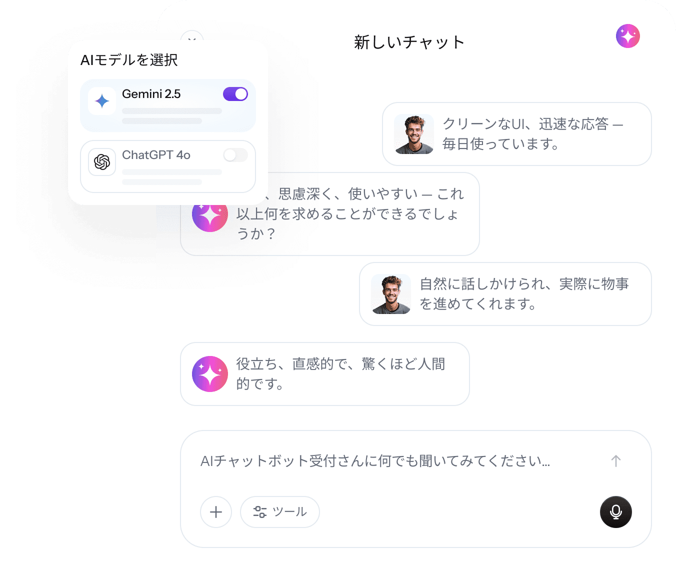676x572 pixels.
Task: Click the Gemini sparkle logo in model selector
Action: click(x=102, y=100)
